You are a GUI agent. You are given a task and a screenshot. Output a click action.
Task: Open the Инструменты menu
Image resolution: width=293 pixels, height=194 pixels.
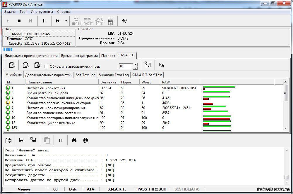42,12
